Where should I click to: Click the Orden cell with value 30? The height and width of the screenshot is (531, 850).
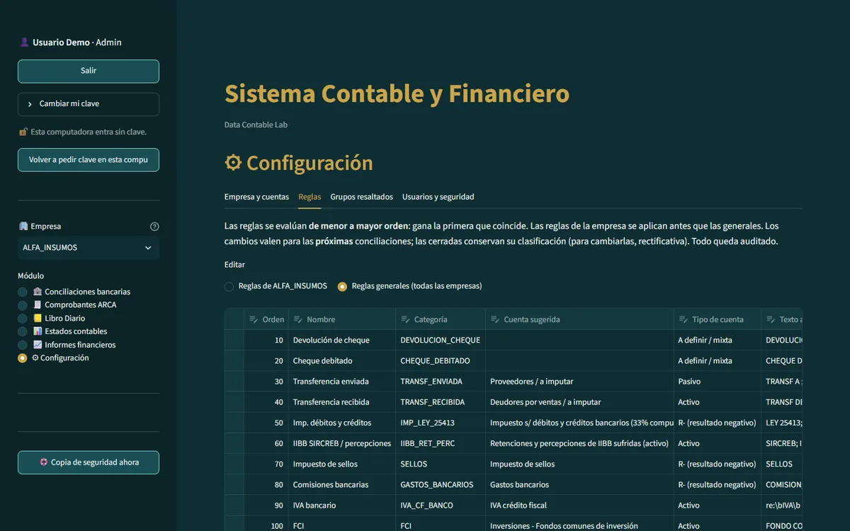point(266,382)
